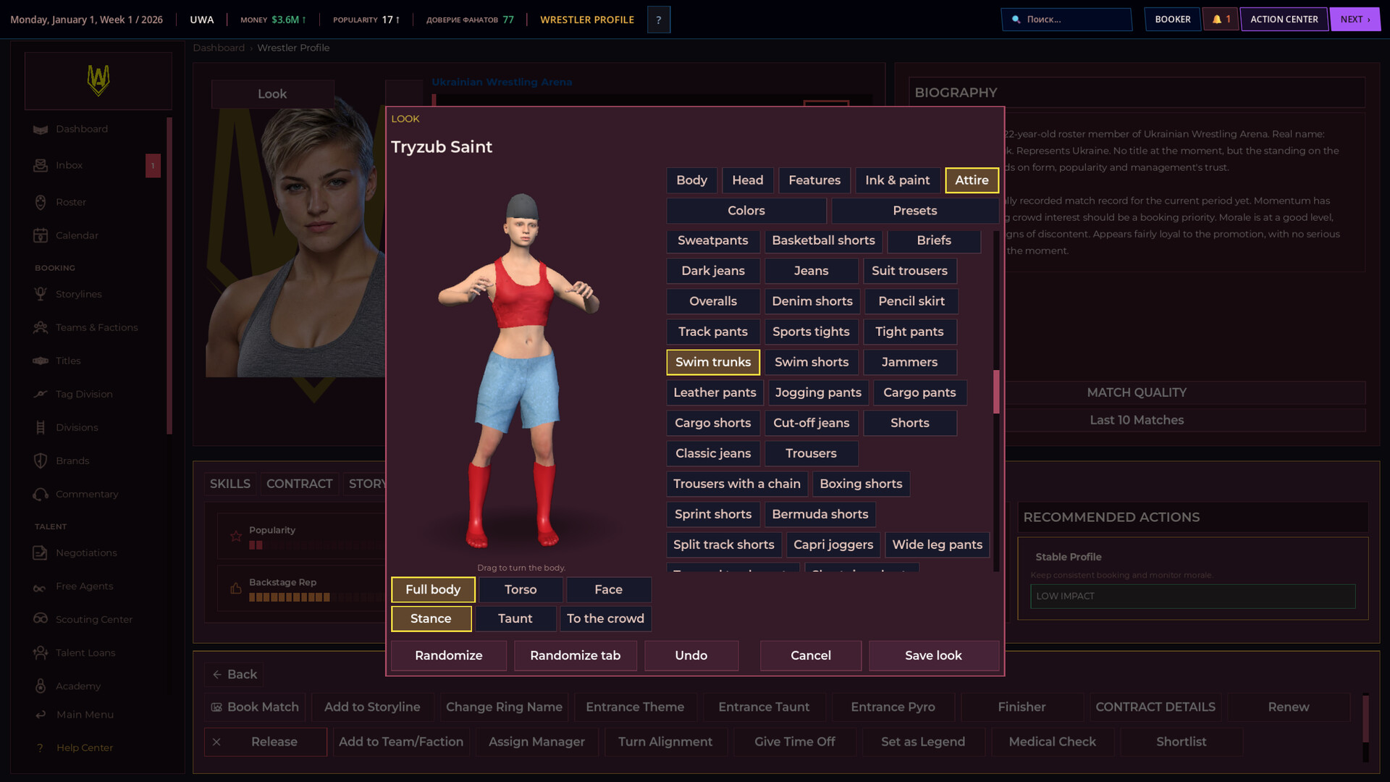Choose Boxing shorts attire
The image size is (1390, 782).
[861, 484]
